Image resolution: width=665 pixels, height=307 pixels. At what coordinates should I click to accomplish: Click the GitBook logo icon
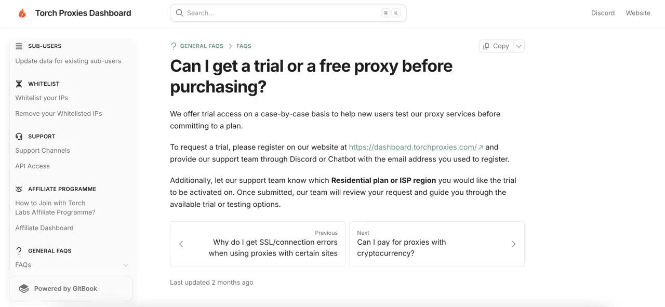coord(24,289)
